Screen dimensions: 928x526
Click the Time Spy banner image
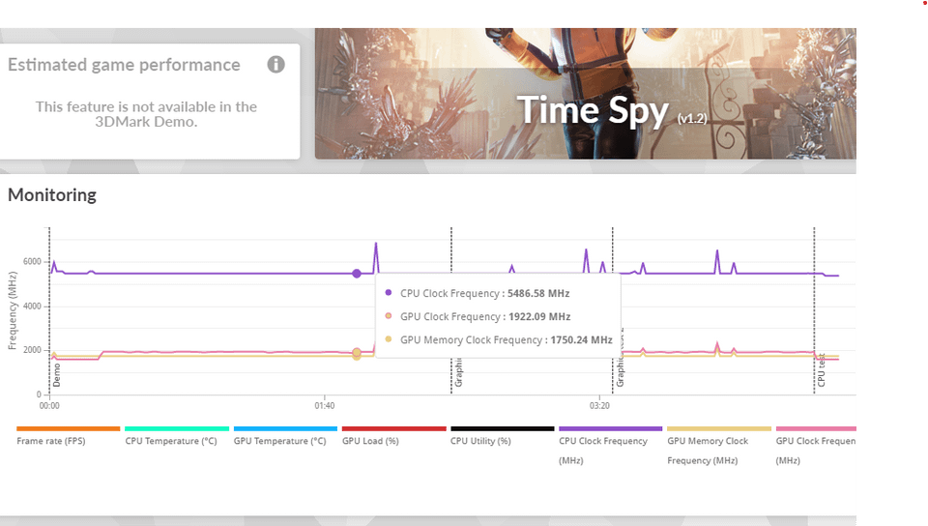pyautogui.click(x=586, y=94)
